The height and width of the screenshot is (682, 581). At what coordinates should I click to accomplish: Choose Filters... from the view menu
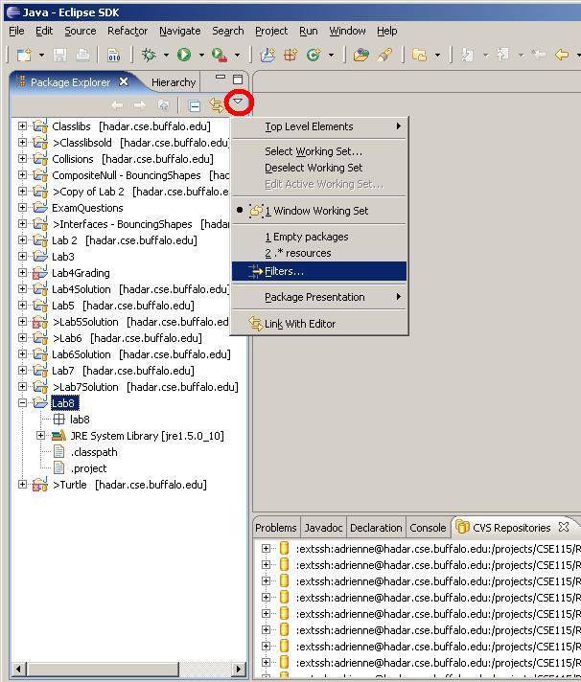pos(284,271)
